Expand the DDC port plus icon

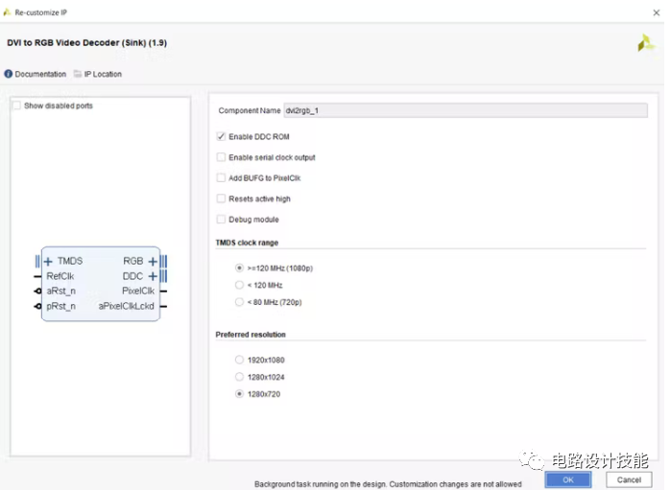click(x=153, y=276)
